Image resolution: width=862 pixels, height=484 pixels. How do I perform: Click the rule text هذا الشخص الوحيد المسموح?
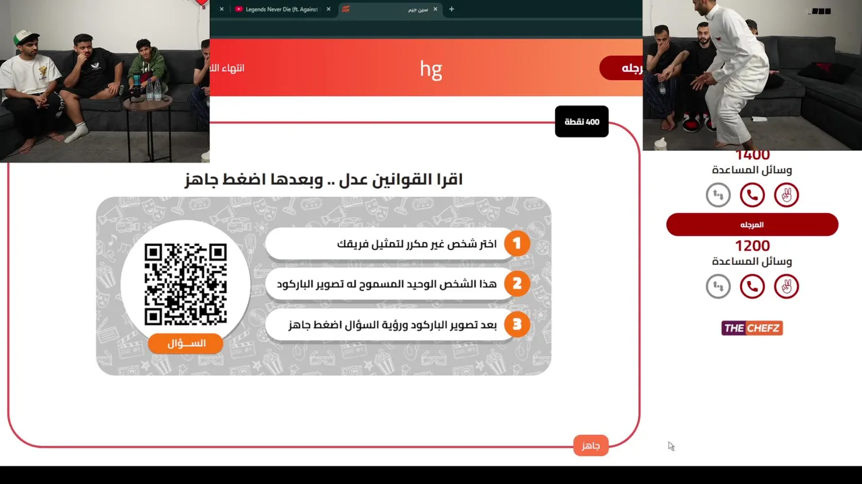point(387,284)
